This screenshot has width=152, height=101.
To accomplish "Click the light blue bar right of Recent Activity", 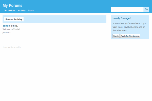I will [63, 19].
